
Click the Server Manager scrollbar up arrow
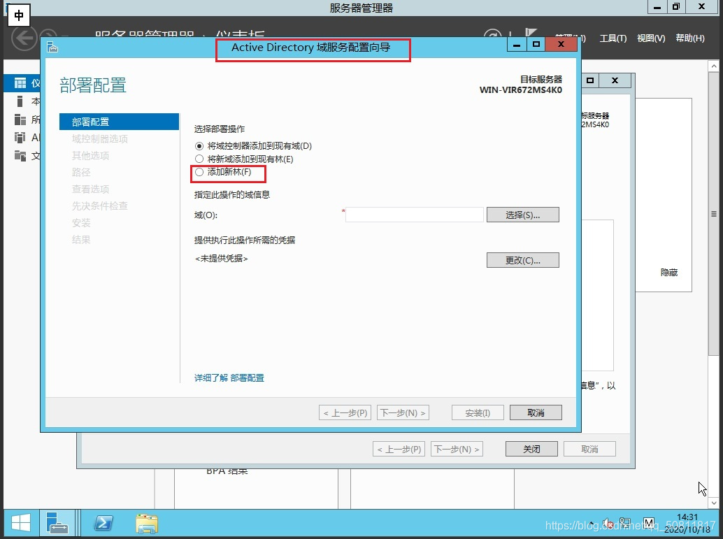714,66
